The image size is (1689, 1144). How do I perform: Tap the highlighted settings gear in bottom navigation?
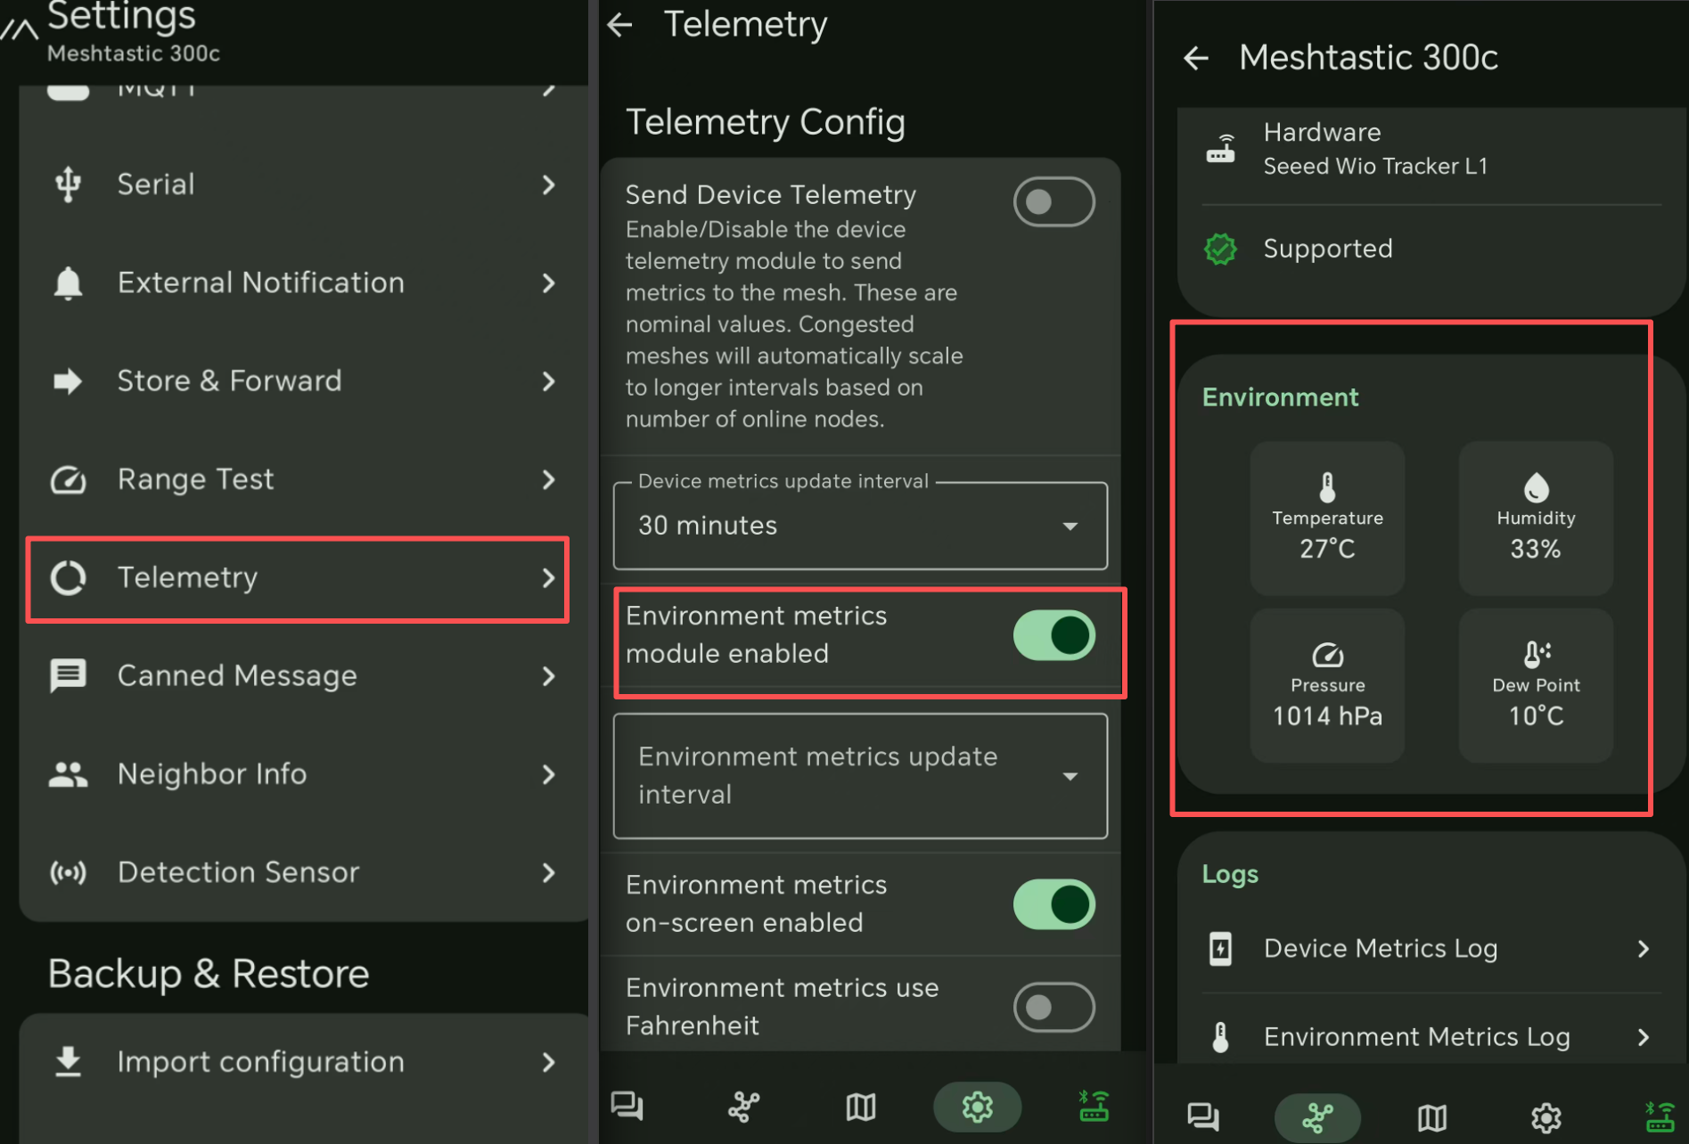click(x=977, y=1107)
